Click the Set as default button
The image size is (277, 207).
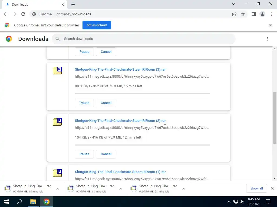click(97, 25)
